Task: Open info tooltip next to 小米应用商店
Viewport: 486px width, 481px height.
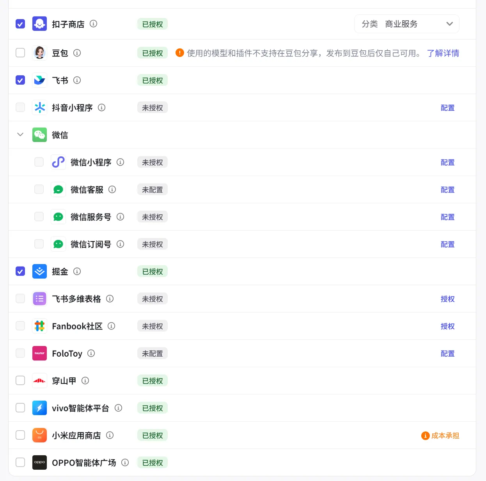Action: pos(110,435)
